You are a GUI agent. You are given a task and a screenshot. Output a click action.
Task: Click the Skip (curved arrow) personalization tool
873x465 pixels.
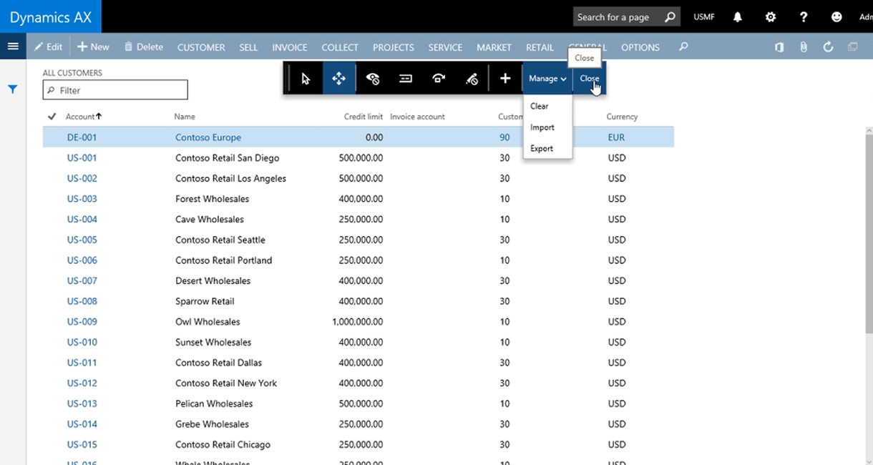point(439,79)
